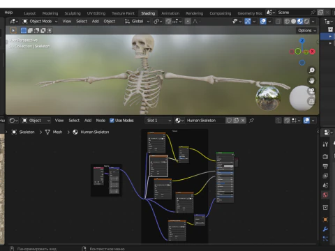Switch to the Compositing workspace tab
The height and width of the screenshot is (251, 335).
click(221, 13)
